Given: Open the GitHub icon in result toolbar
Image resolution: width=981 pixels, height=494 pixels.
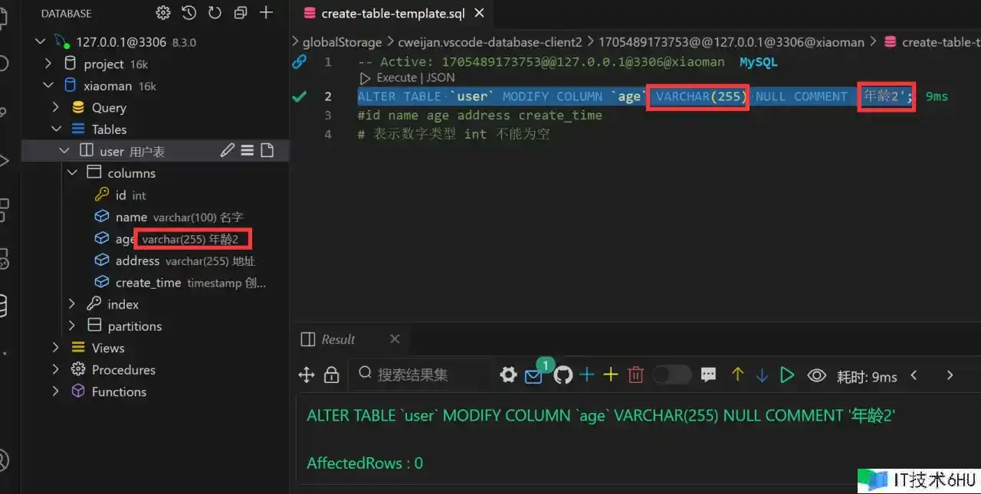Looking at the screenshot, I should pos(563,375).
